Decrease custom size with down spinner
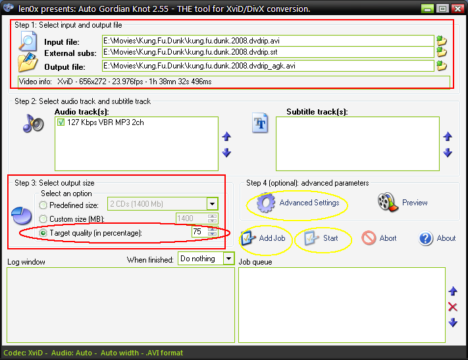 (x=212, y=220)
